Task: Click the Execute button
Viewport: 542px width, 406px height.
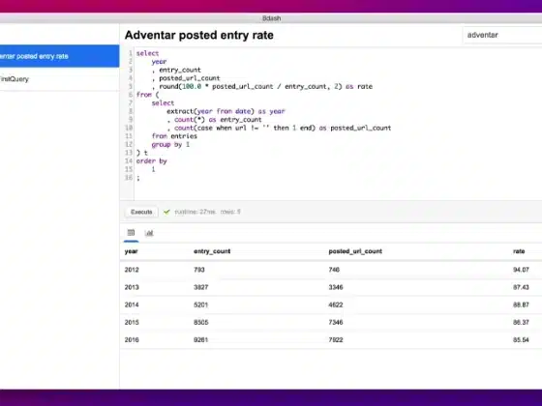Action: [x=141, y=212]
